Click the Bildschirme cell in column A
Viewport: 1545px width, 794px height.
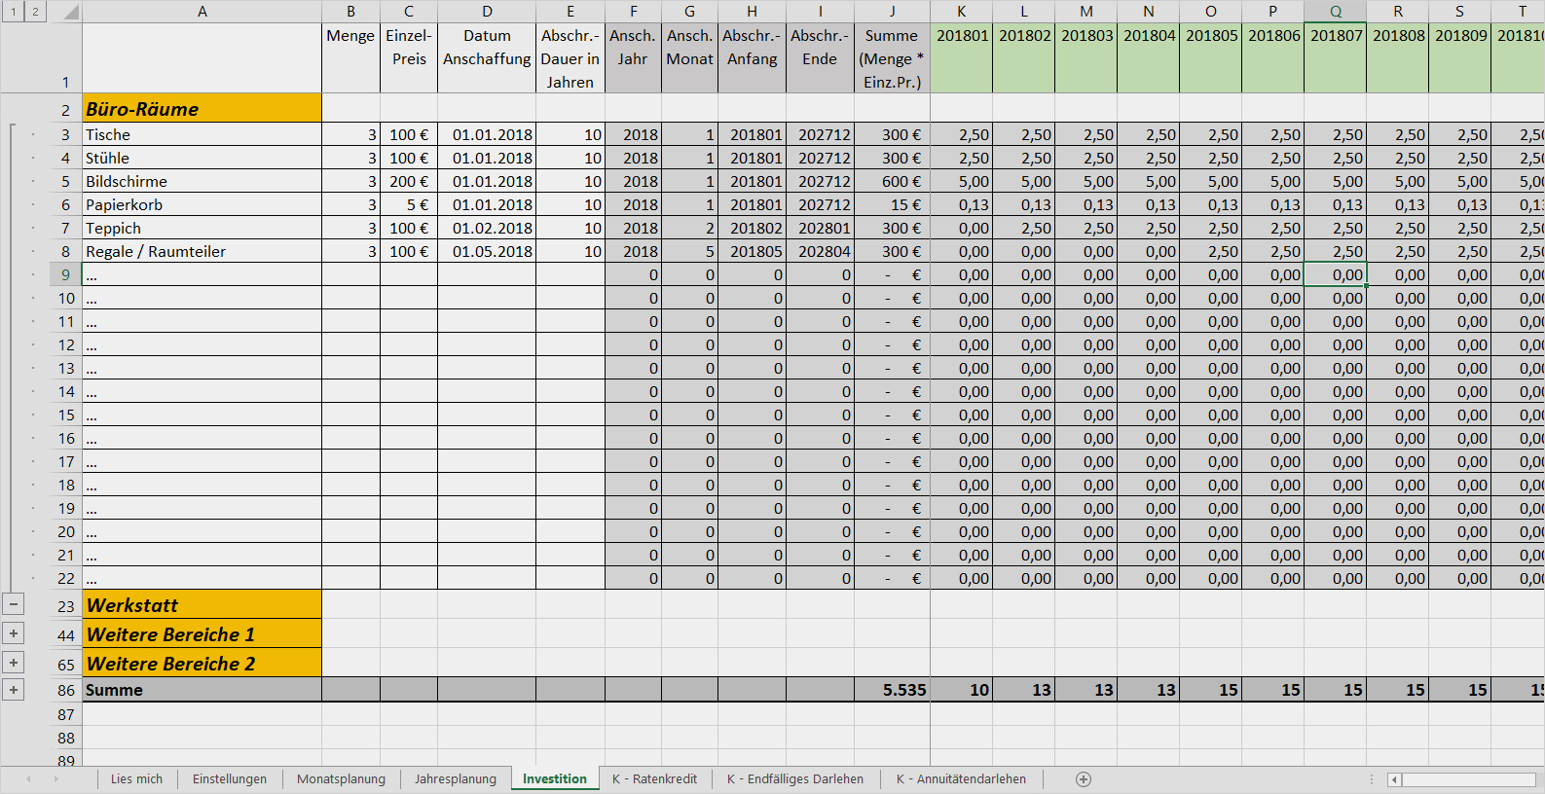coord(202,181)
